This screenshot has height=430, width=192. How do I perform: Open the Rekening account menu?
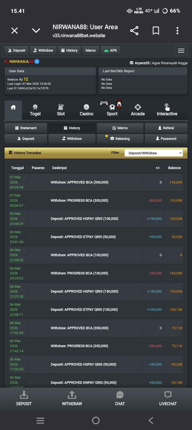click(120, 139)
